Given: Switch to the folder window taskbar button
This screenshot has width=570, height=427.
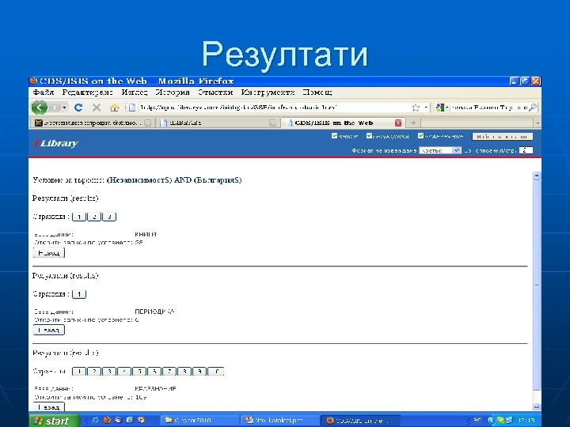Looking at the screenshot, I should (x=198, y=421).
